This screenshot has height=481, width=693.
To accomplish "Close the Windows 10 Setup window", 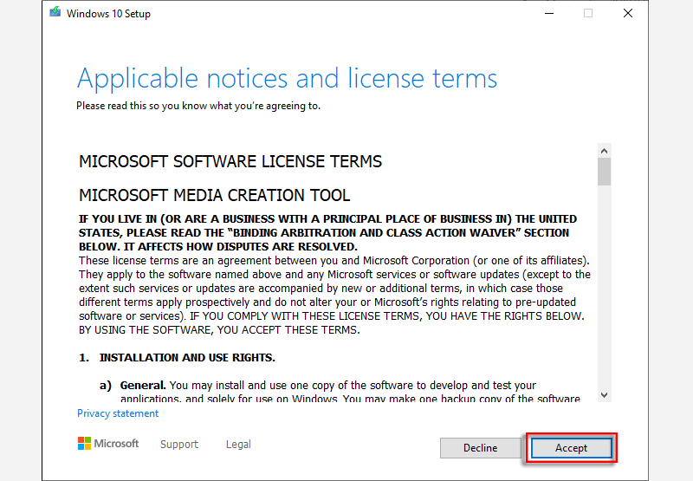I will pyautogui.click(x=627, y=13).
